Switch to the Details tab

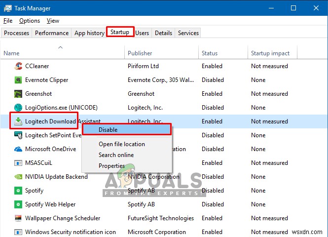[x=163, y=33]
